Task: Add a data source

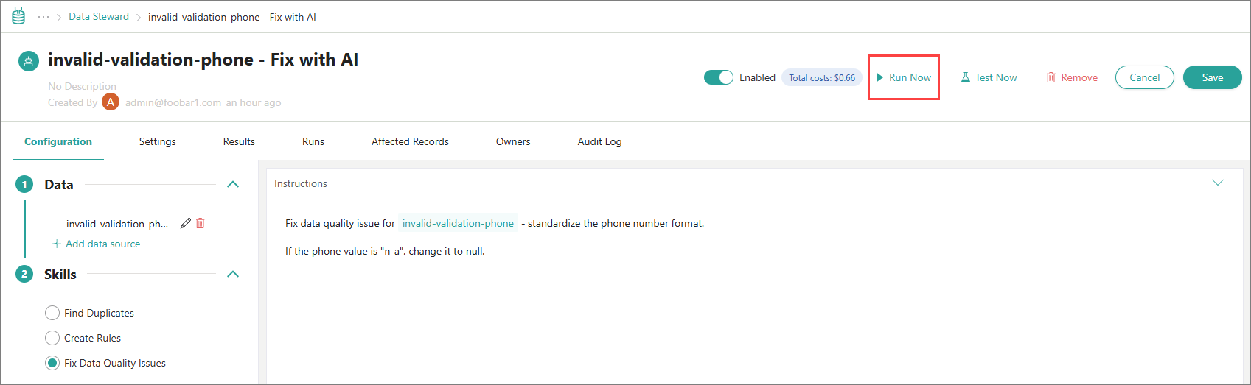Action: point(97,244)
